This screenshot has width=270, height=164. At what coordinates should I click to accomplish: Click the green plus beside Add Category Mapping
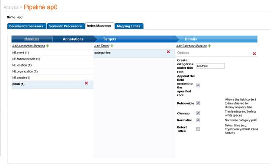click(209, 46)
